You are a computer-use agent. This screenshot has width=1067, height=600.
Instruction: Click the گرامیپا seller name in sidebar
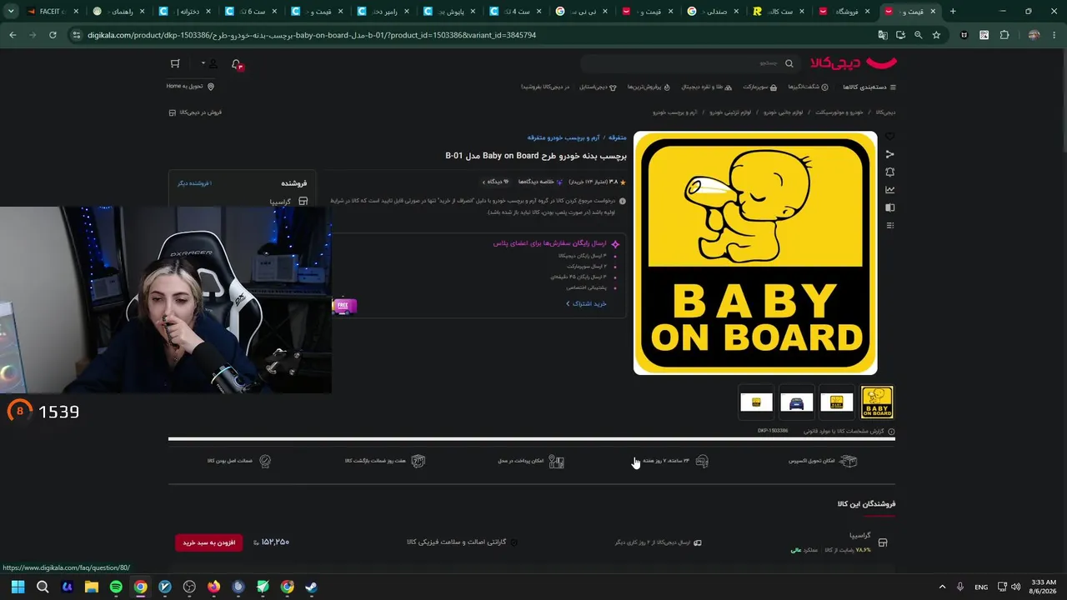coord(280,202)
